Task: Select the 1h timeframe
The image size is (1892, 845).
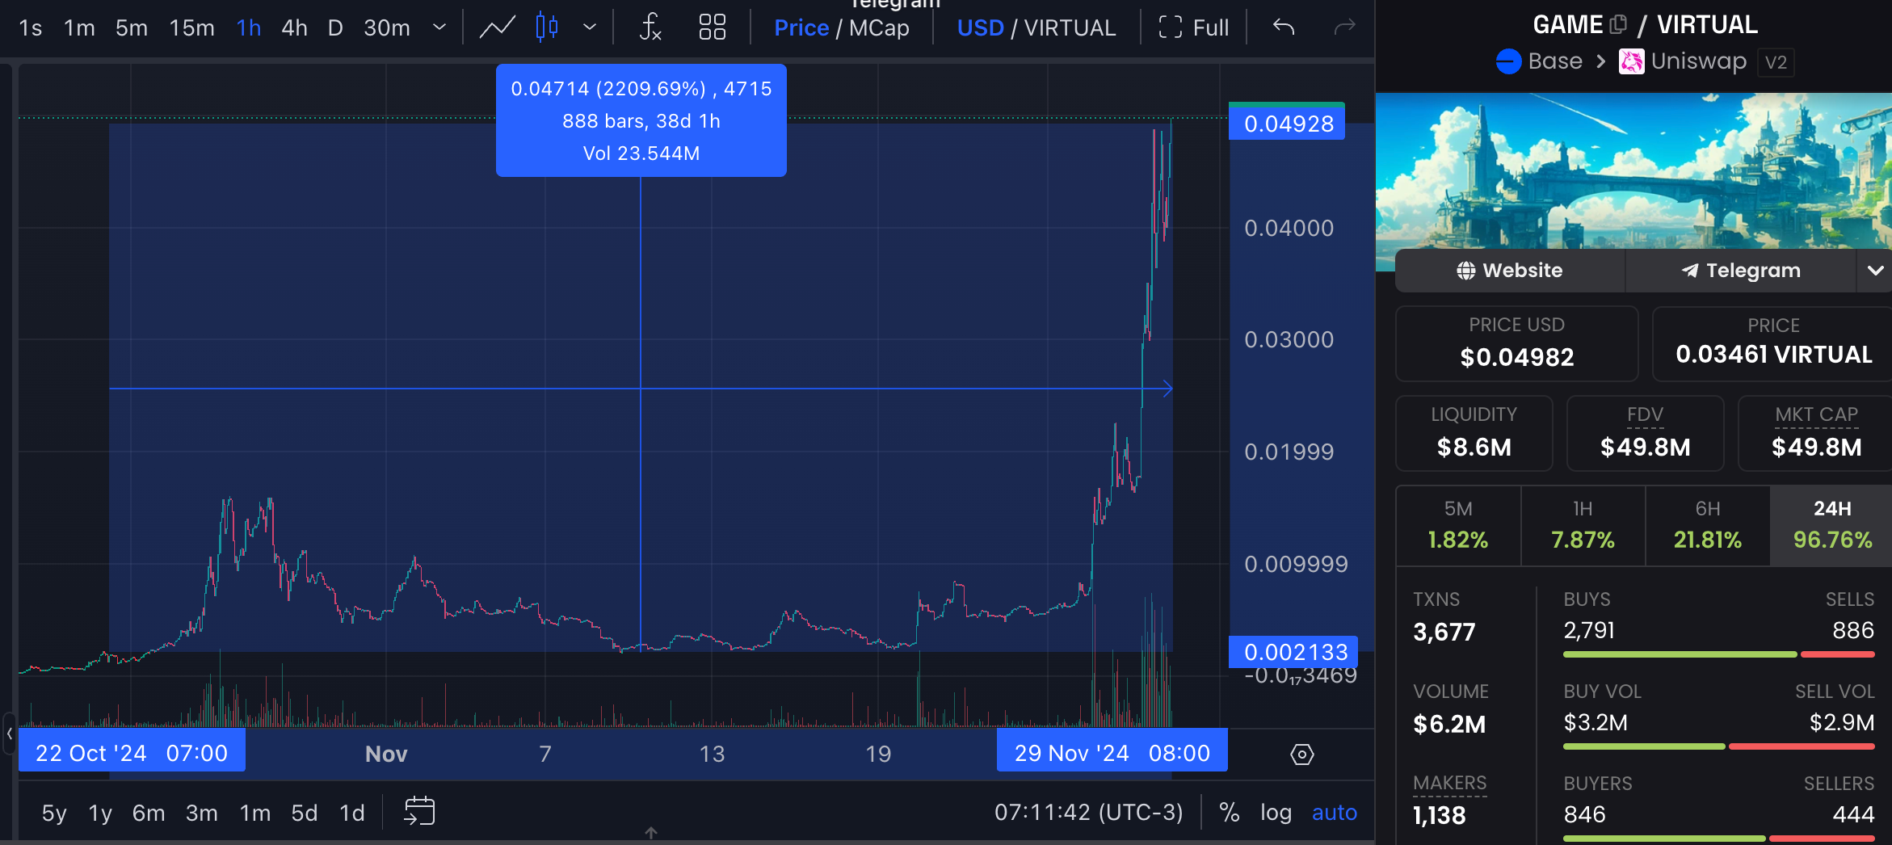Action: click(249, 28)
